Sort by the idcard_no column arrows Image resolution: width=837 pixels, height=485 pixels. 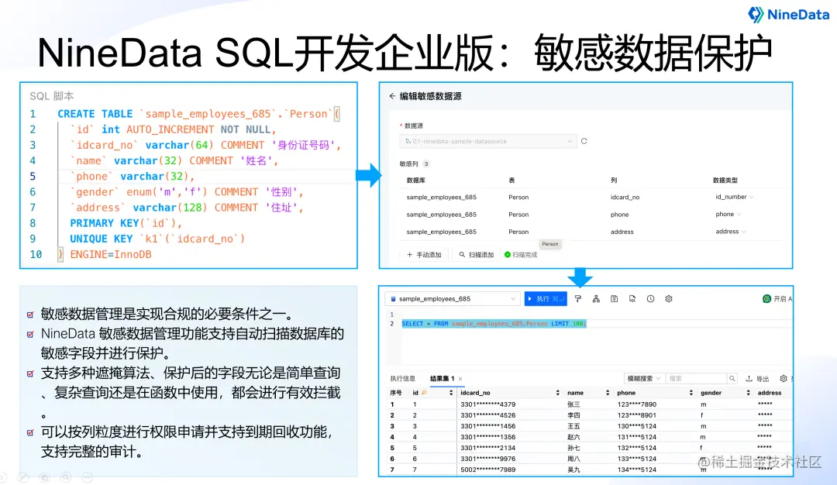tap(557, 393)
